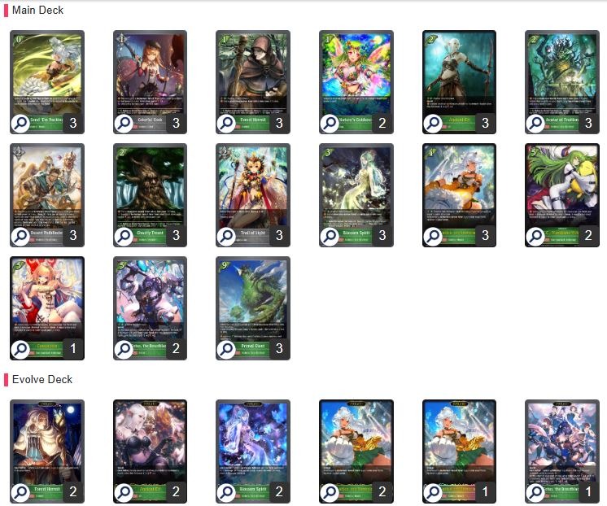Image resolution: width=607 pixels, height=506 pixels.
Task: Zoom the Ghastly Treant card via magnifier
Action: 124,235
